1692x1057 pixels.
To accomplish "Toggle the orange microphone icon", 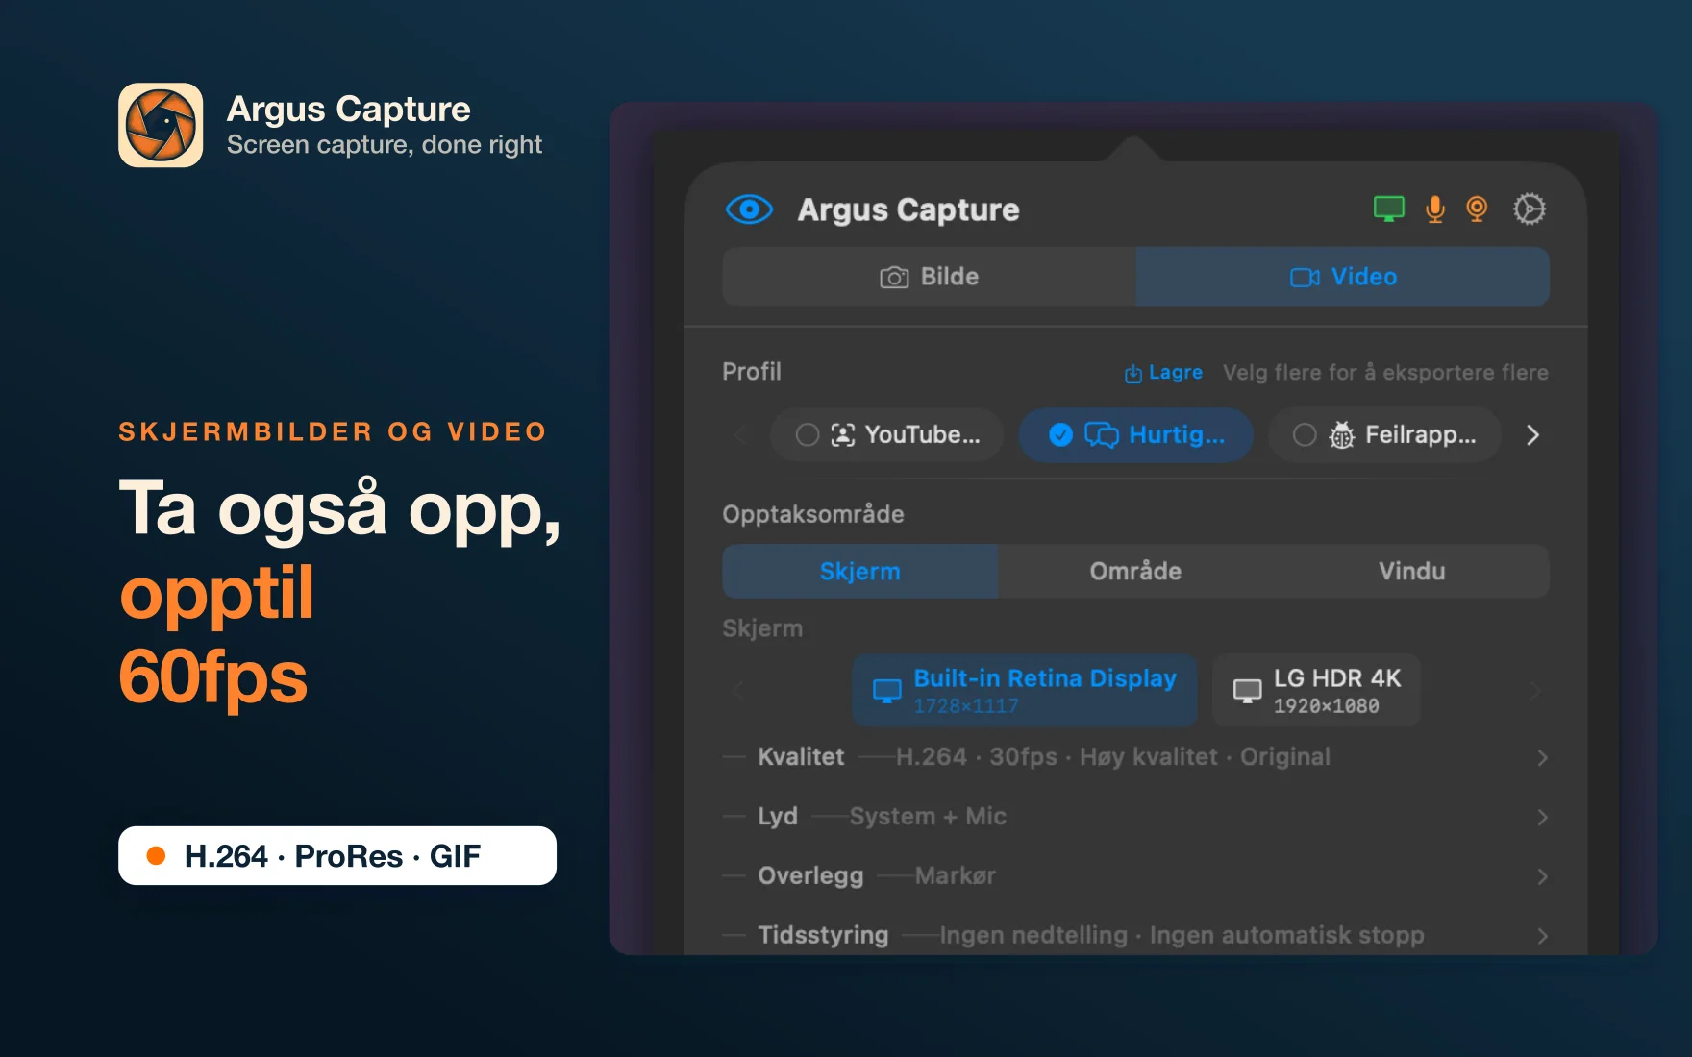I will [x=1435, y=209].
